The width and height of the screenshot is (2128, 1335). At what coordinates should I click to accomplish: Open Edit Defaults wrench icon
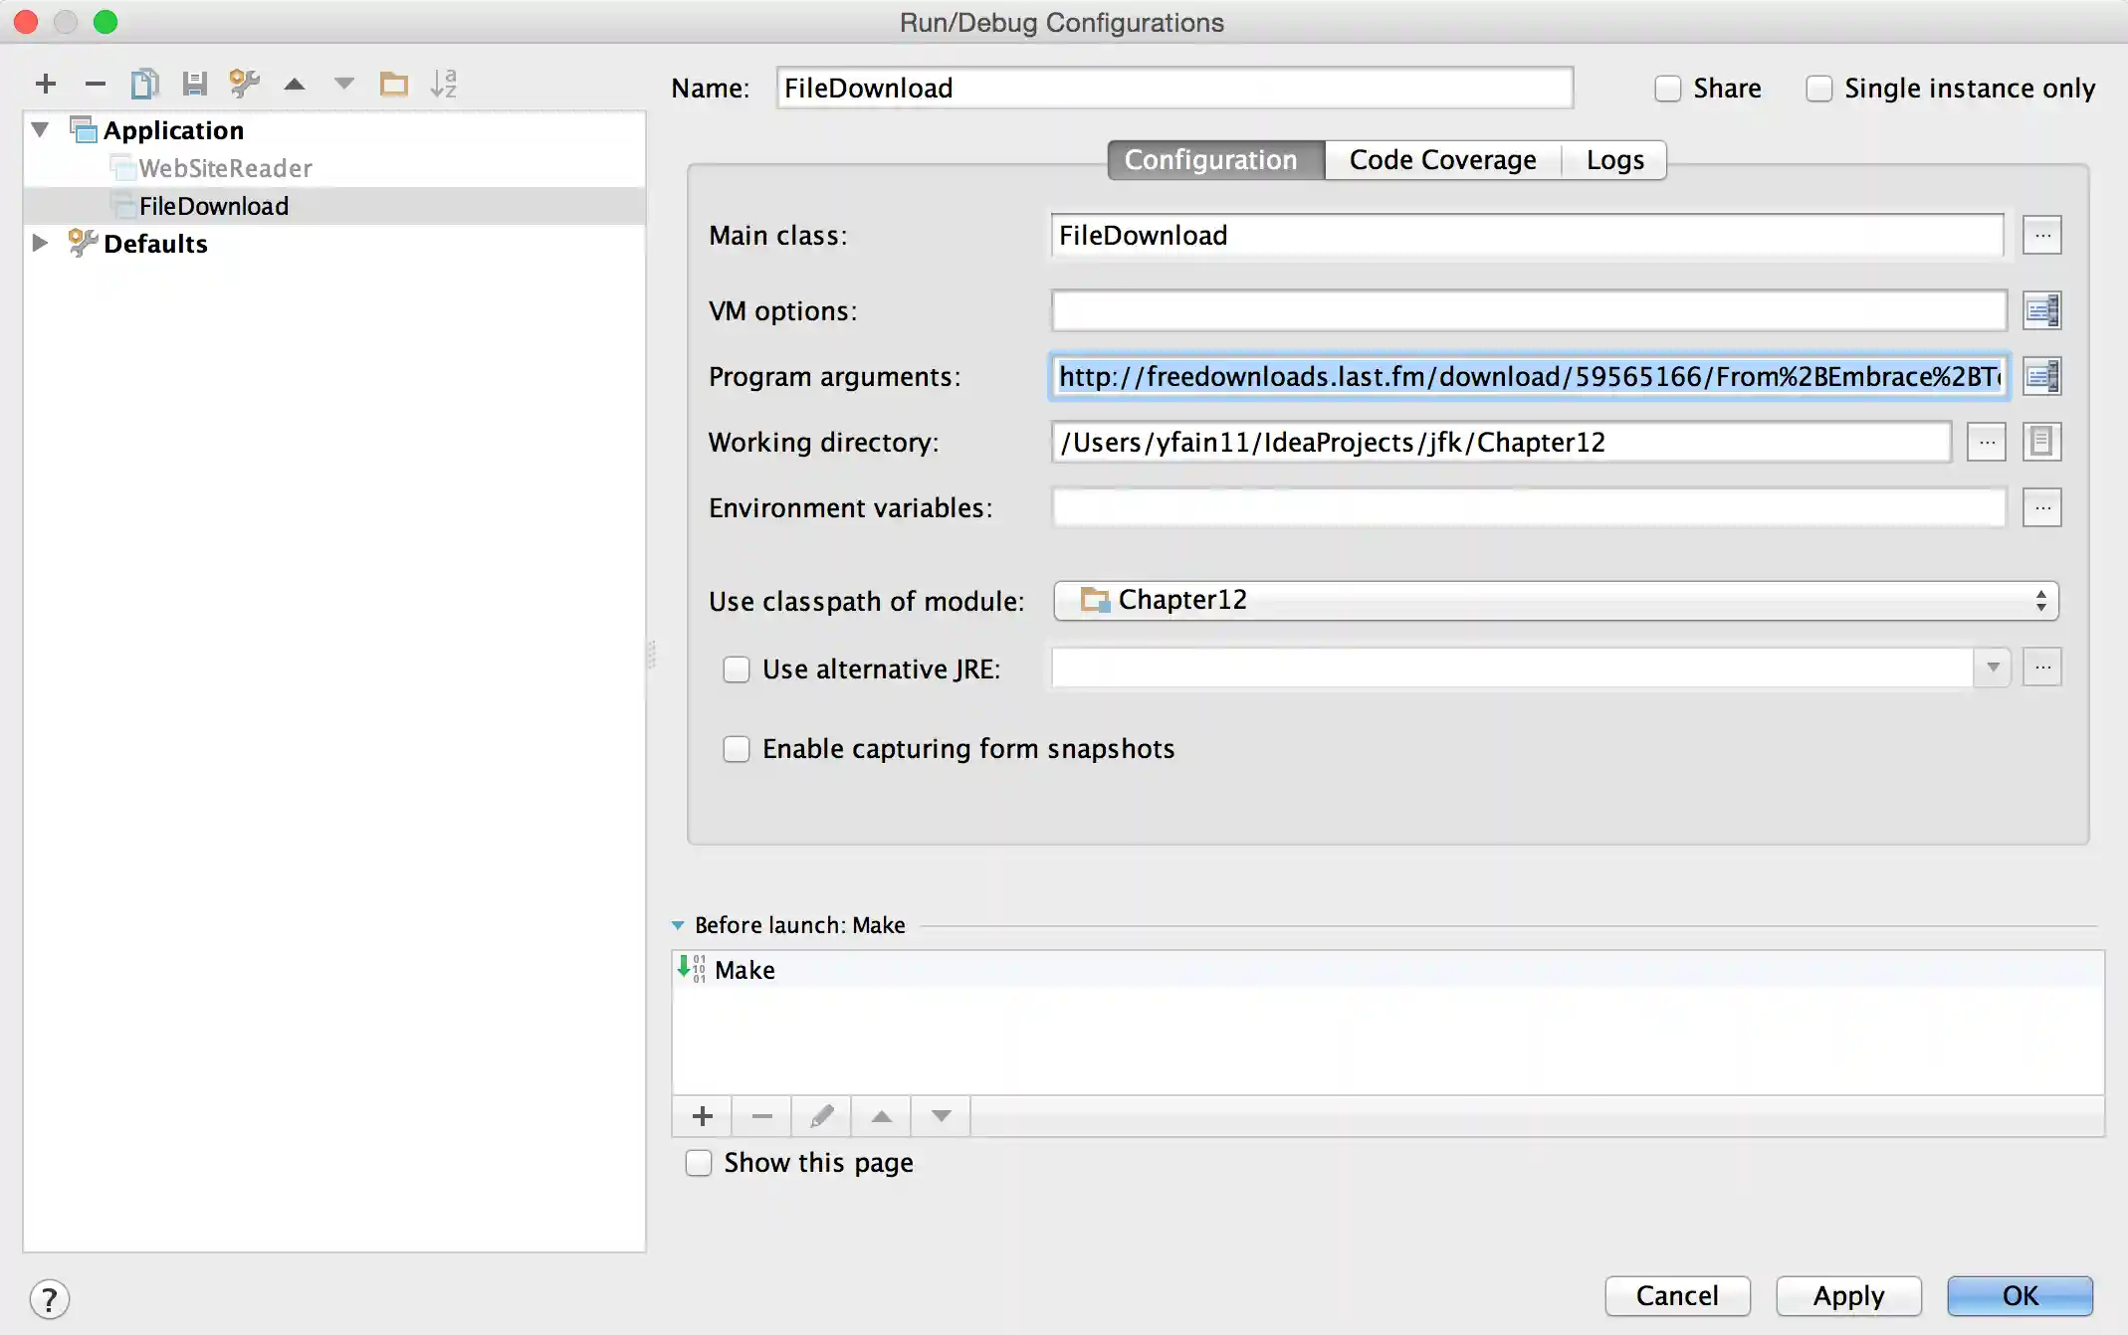(244, 85)
